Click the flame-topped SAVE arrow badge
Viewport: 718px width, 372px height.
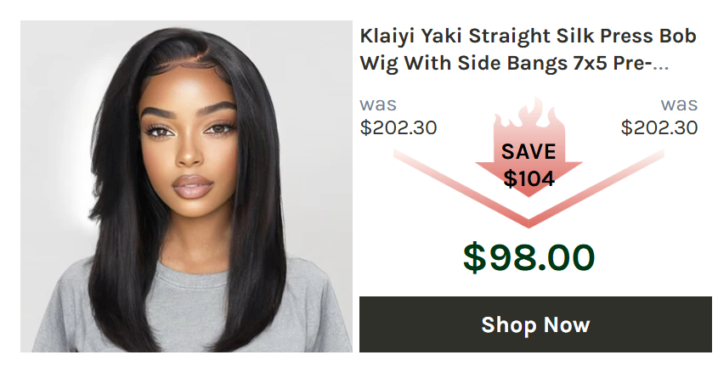[x=529, y=148]
